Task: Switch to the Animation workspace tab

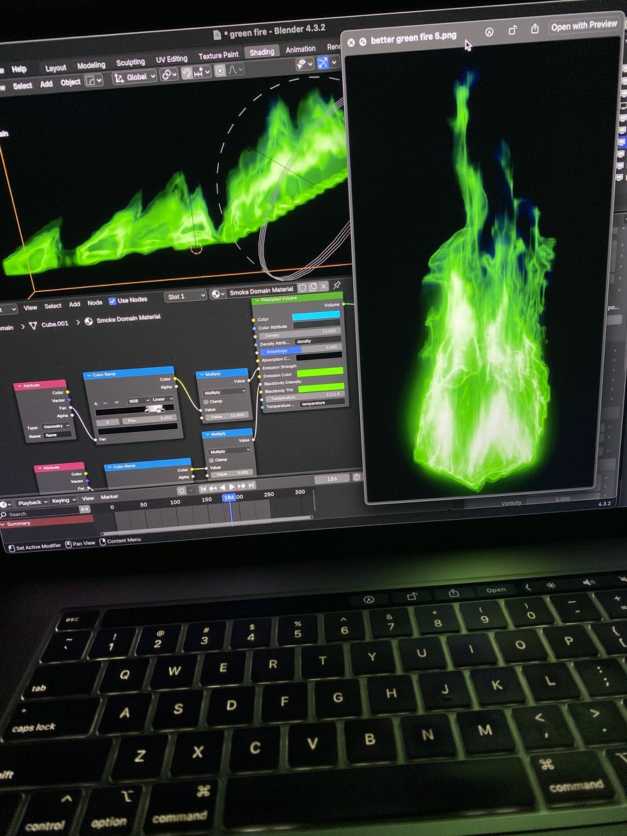Action: click(x=300, y=49)
